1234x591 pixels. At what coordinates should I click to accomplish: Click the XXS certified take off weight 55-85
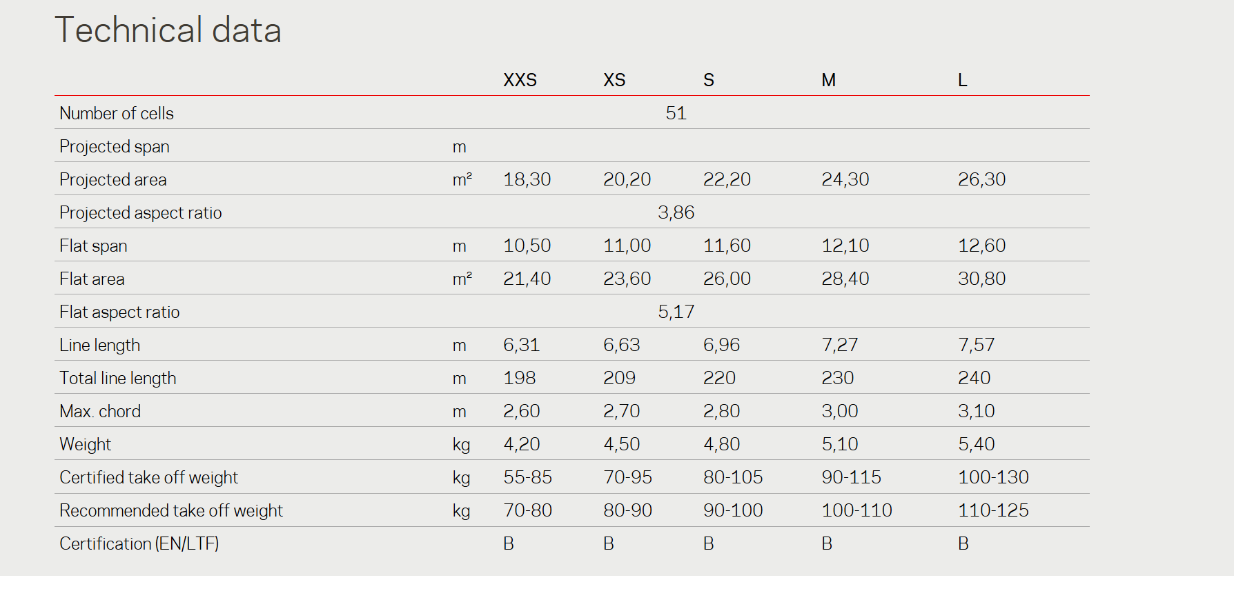527,477
